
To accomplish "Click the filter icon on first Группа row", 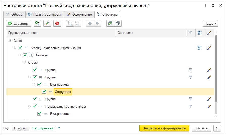I will pyautogui.click(x=190, y=70).
